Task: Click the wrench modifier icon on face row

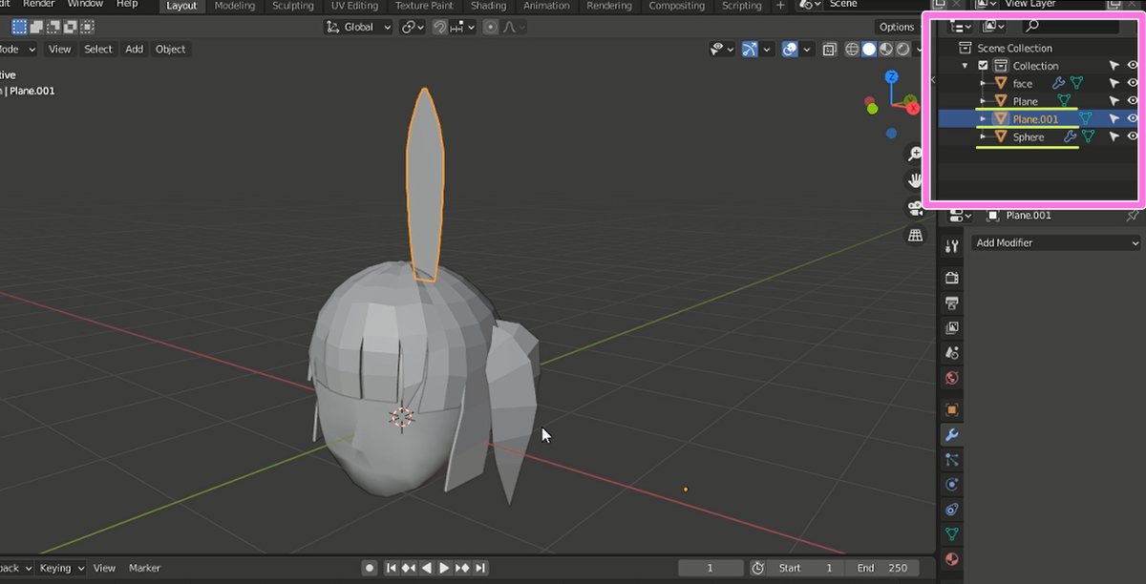Action: [x=1058, y=83]
